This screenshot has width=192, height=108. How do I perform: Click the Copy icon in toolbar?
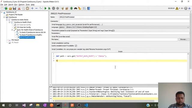[23, 8]
